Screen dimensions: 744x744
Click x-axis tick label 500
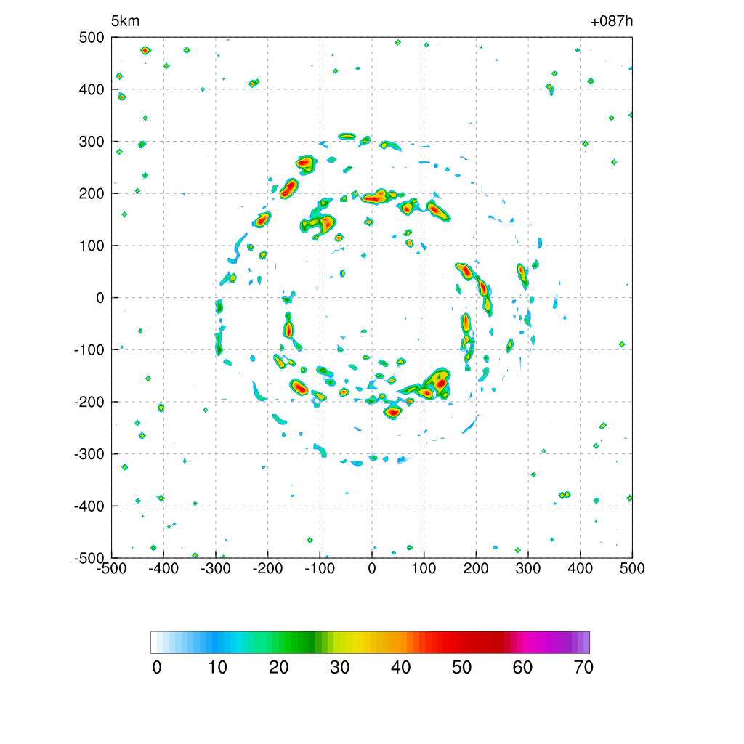(x=632, y=568)
